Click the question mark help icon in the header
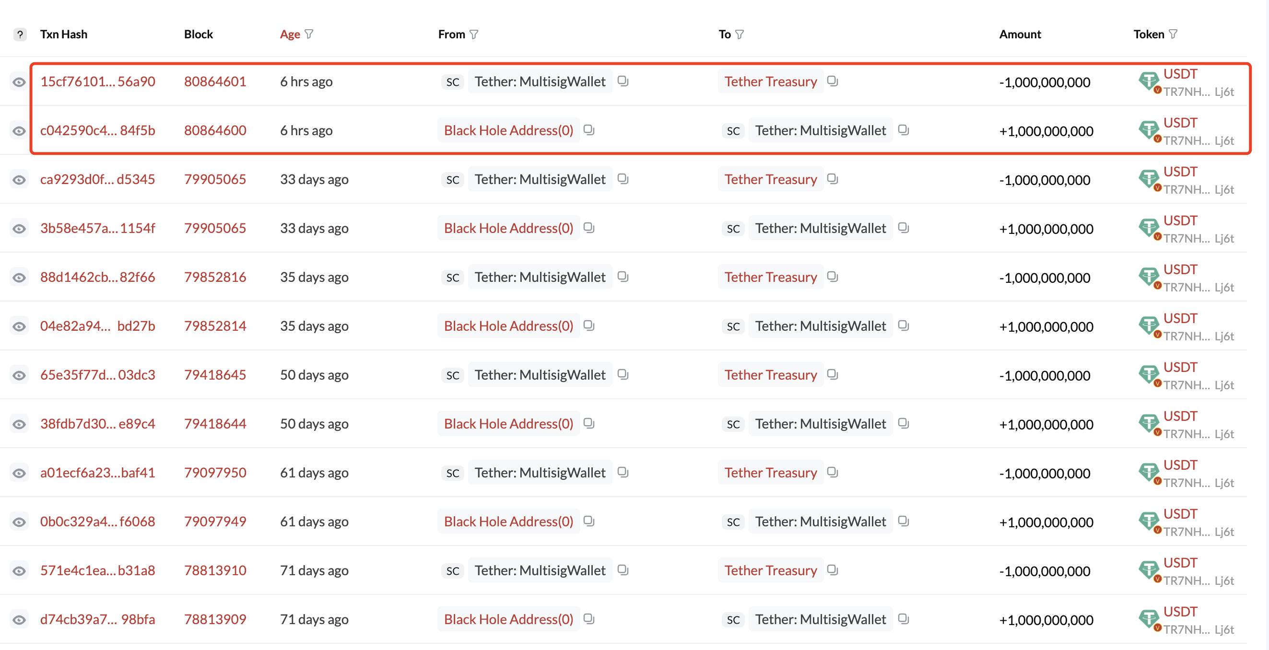The image size is (1269, 650). (20, 35)
